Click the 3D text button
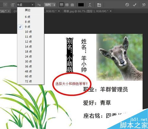This screenshot has height=129, width=148. pyautogui.click(x=144, y=5)
